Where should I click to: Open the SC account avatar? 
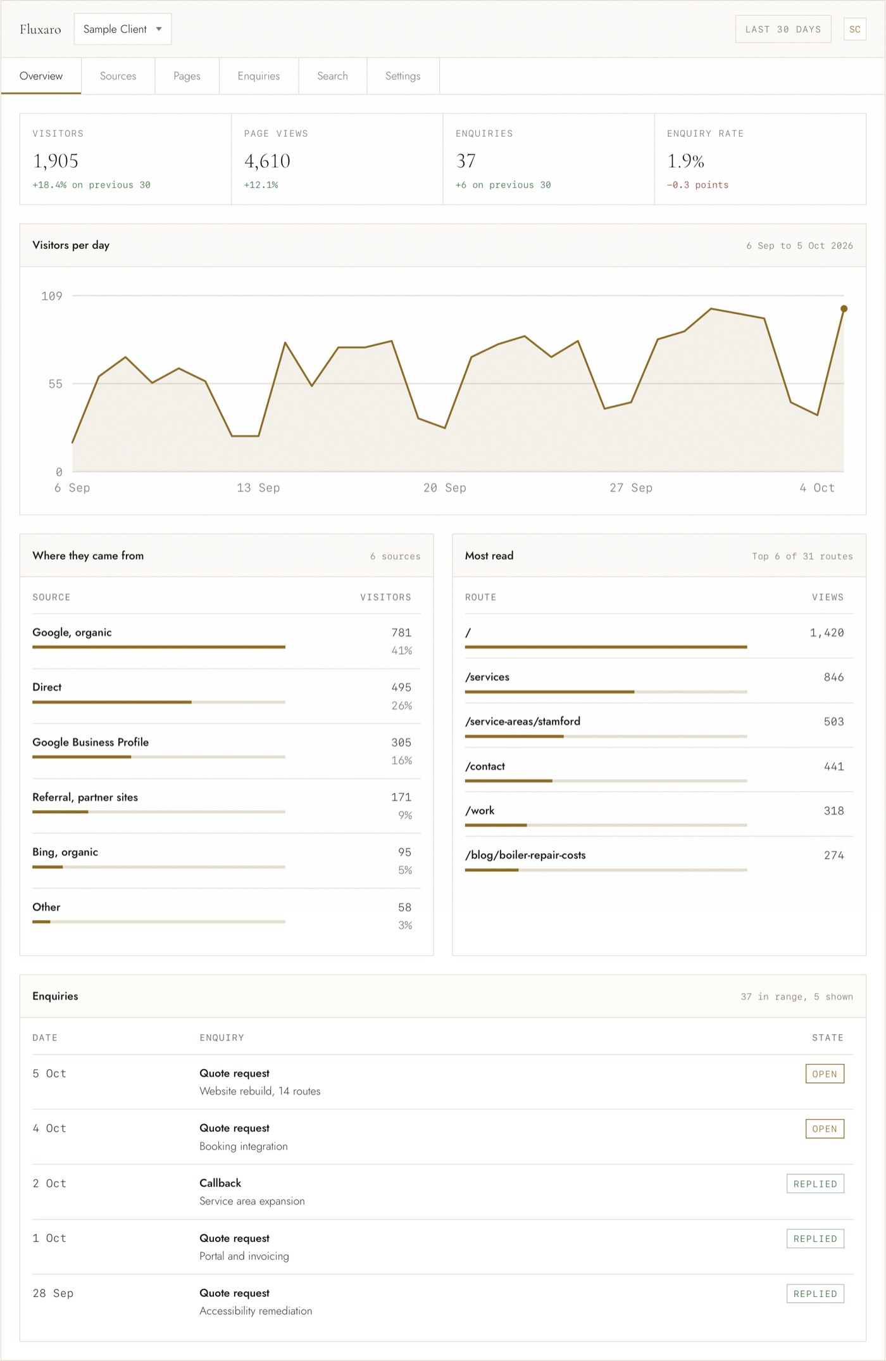[x=854, y=29]
